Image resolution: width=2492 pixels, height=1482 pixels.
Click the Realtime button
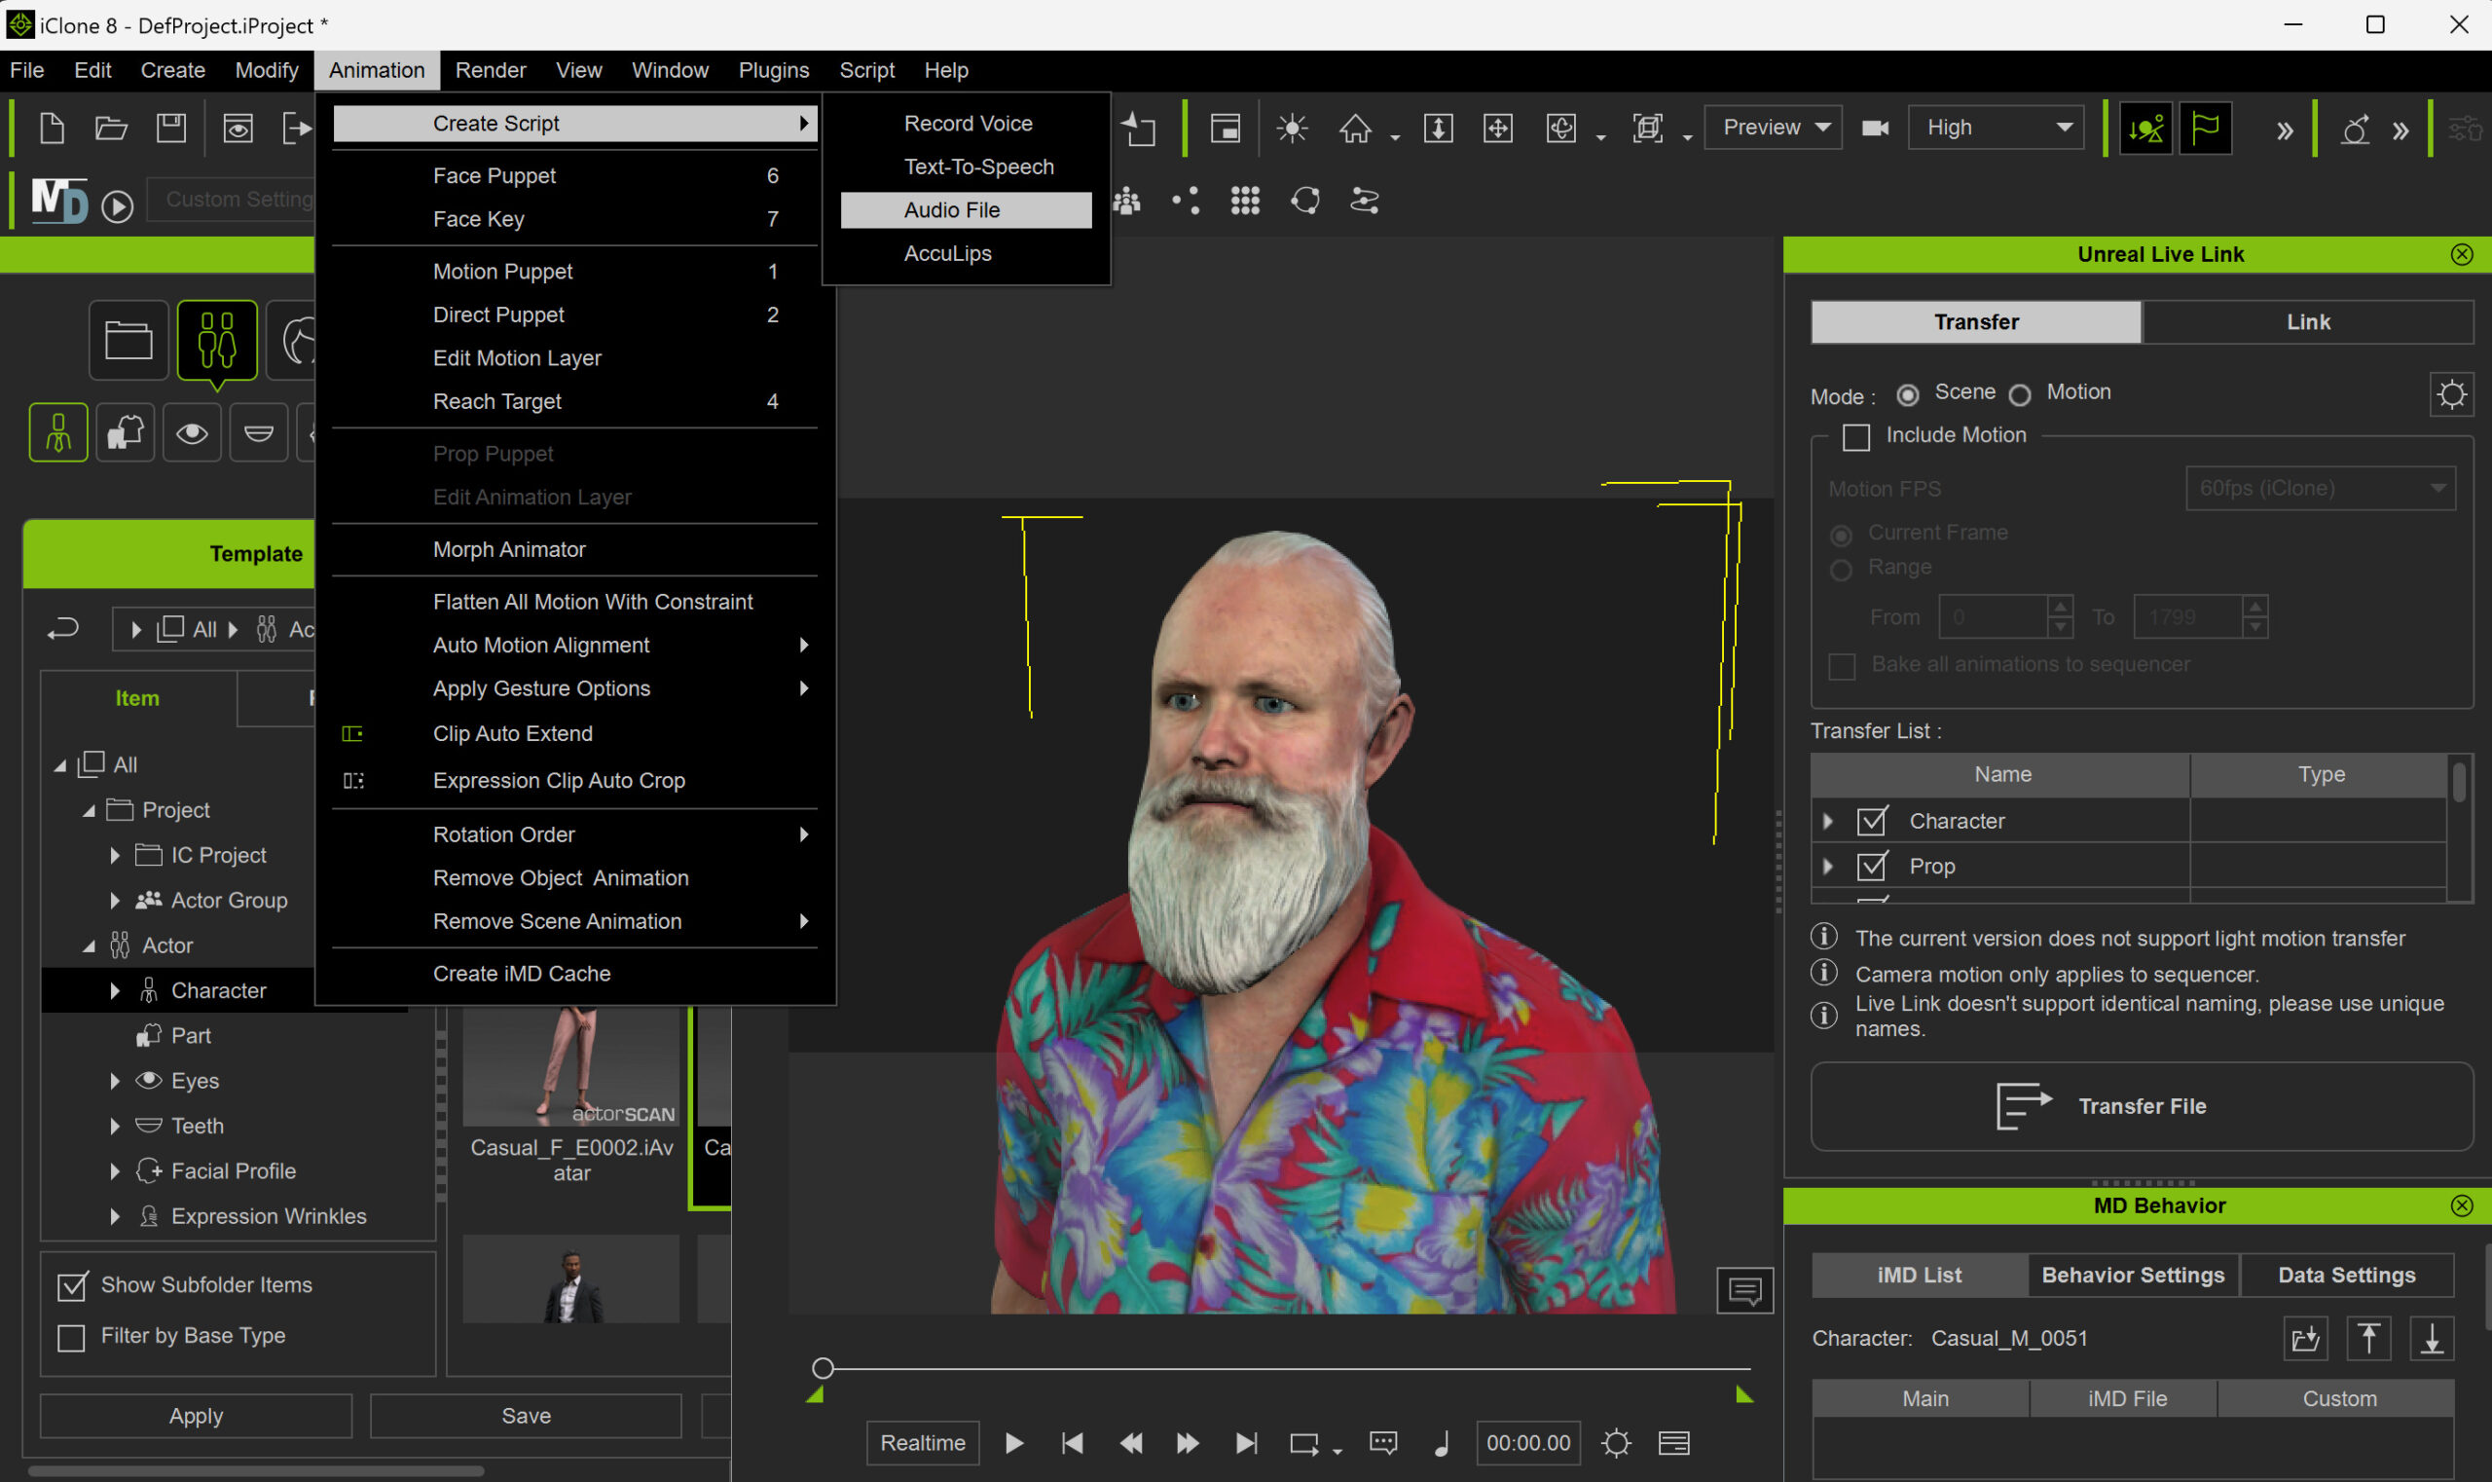922,1442
